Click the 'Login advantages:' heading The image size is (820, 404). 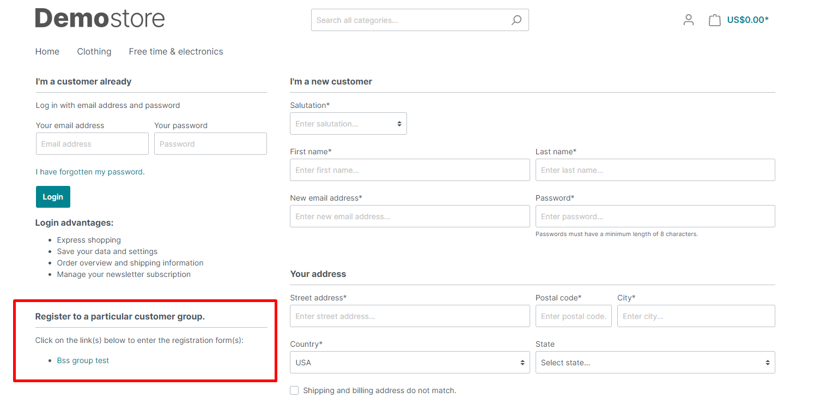[74, 222]
